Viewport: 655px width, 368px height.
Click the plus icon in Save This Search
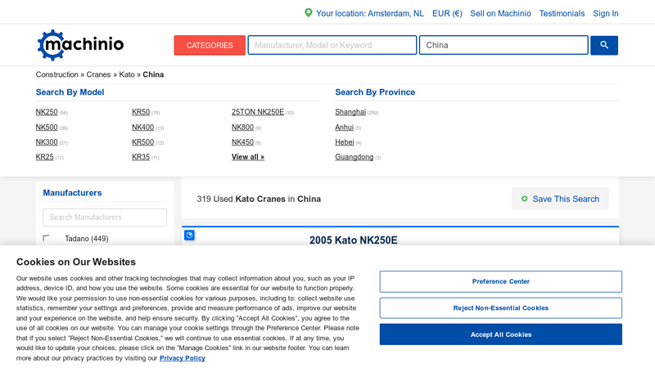pos(524,199)
